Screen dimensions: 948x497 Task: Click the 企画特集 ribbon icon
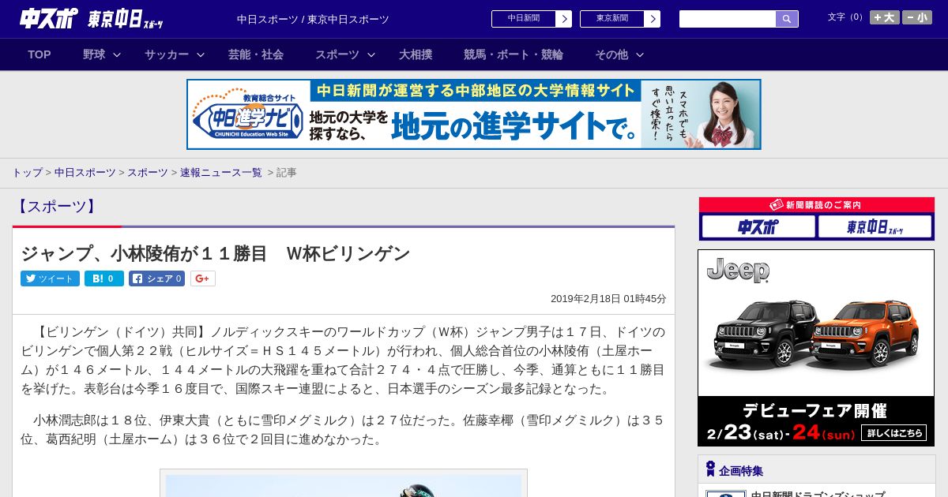click(710, 469)
